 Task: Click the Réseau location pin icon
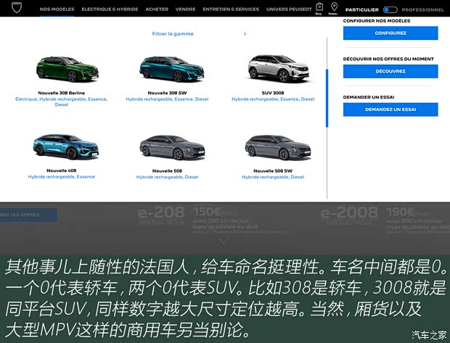[x=333, y=8]
